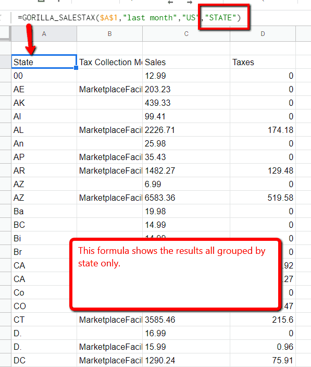Click the state cell "DC"
The width and height of the screenshot is (311, 367).
[x=44, y=360]
